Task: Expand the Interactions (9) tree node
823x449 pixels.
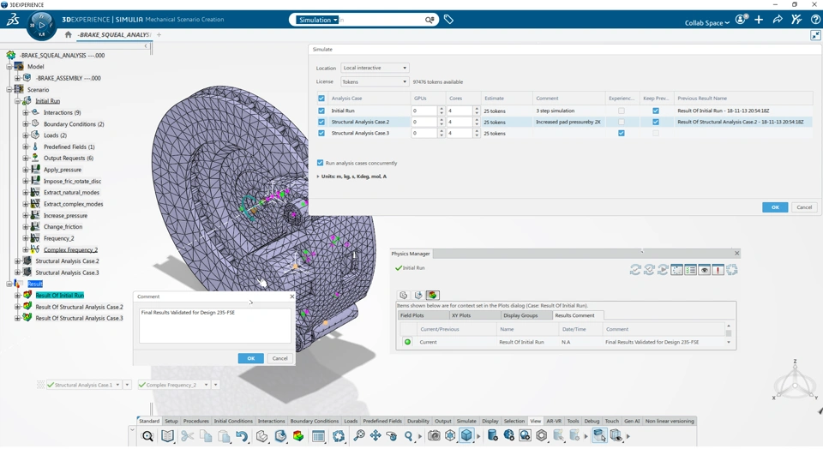Action: tap(25, 112)
